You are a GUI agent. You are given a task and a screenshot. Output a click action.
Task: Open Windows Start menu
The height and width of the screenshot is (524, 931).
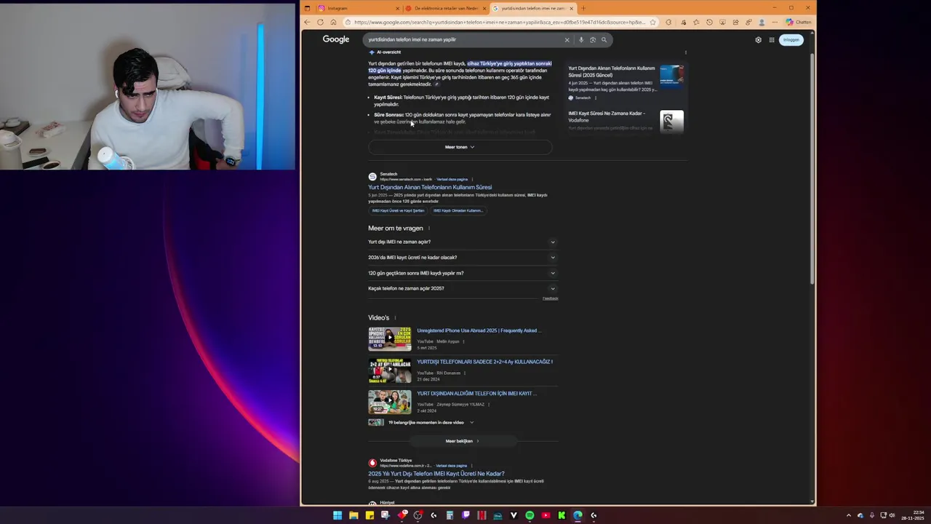click(x=337, y=515)
